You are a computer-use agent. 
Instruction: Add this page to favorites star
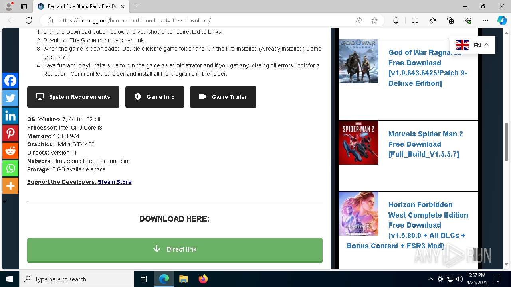pyautogui.click(x=374, y=20)
